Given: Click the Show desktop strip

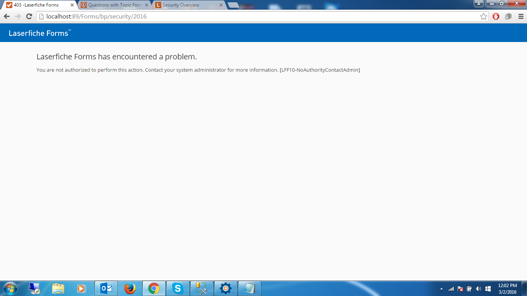Looking at the screenshot, I should [x=524, y=288].
